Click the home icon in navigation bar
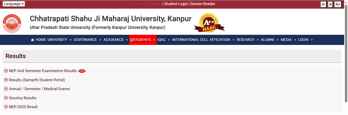Image resolution: width=348 pixels, height=115 pixels. point(32,40)
